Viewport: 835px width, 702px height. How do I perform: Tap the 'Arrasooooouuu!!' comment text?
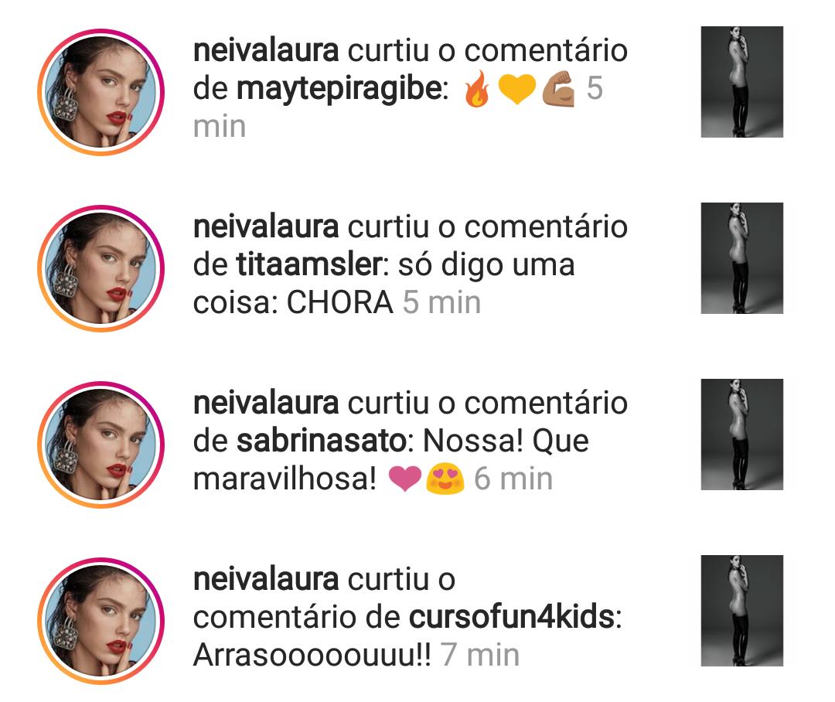tap(312, 655)
